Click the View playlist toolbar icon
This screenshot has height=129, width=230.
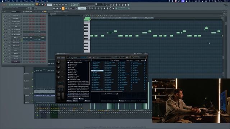(89, 9)
